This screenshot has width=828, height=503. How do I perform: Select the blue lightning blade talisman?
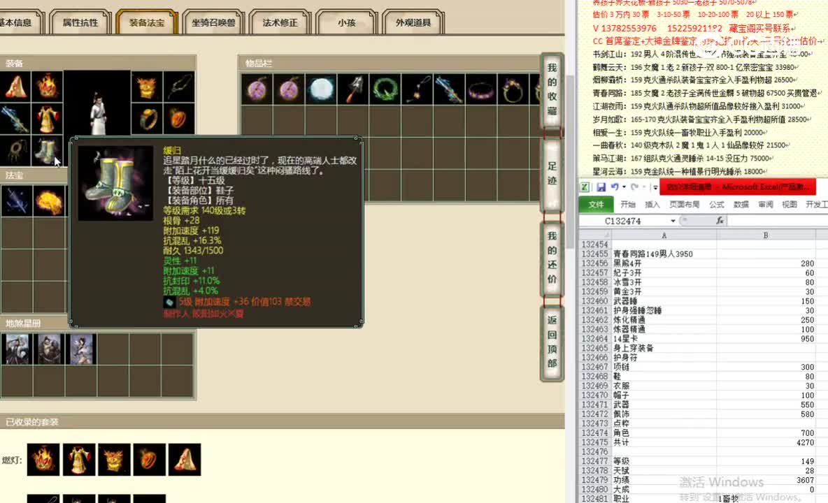click(x=16, y=201)
